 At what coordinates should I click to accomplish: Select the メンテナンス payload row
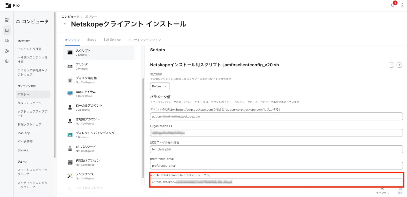click(x=99, y=176)
